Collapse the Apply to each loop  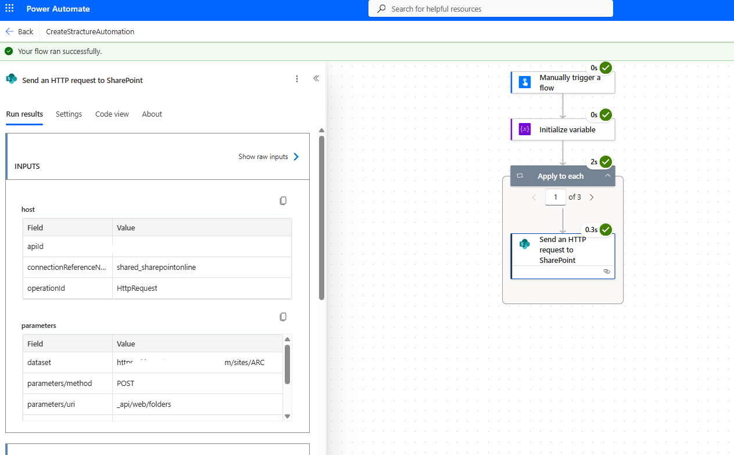tap(607, 176)
